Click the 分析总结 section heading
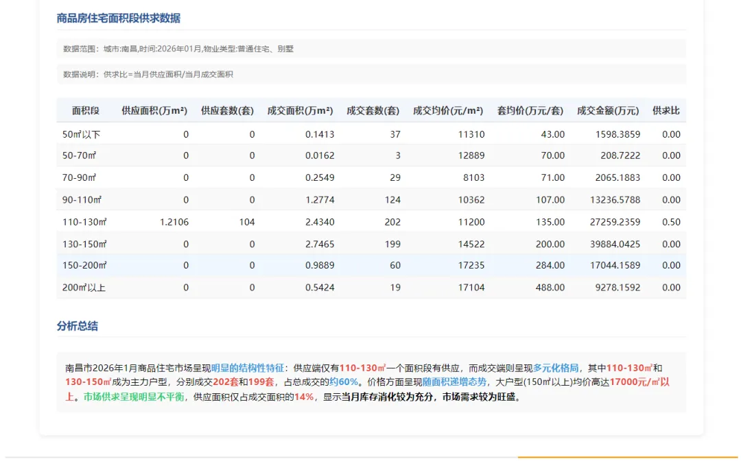 coord(77,326)
